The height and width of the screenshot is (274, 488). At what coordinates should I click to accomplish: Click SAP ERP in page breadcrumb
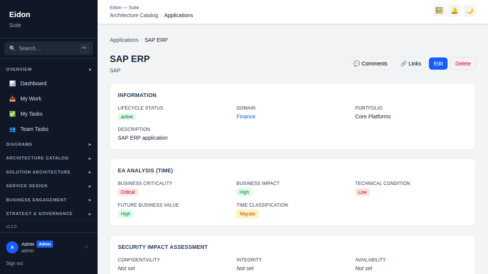(x=156, y=40)
